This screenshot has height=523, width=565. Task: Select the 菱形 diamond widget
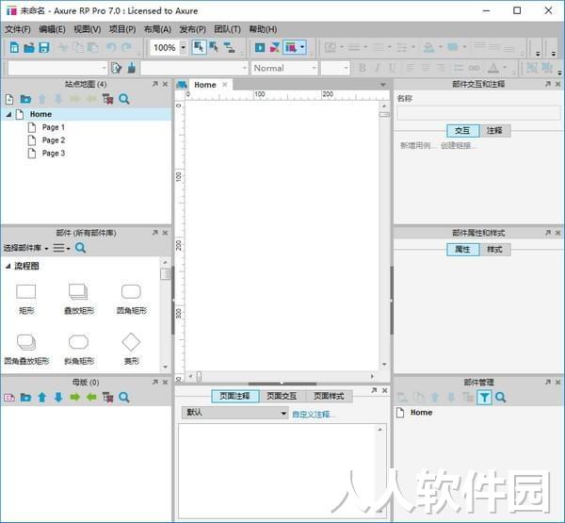click(131, 349)
